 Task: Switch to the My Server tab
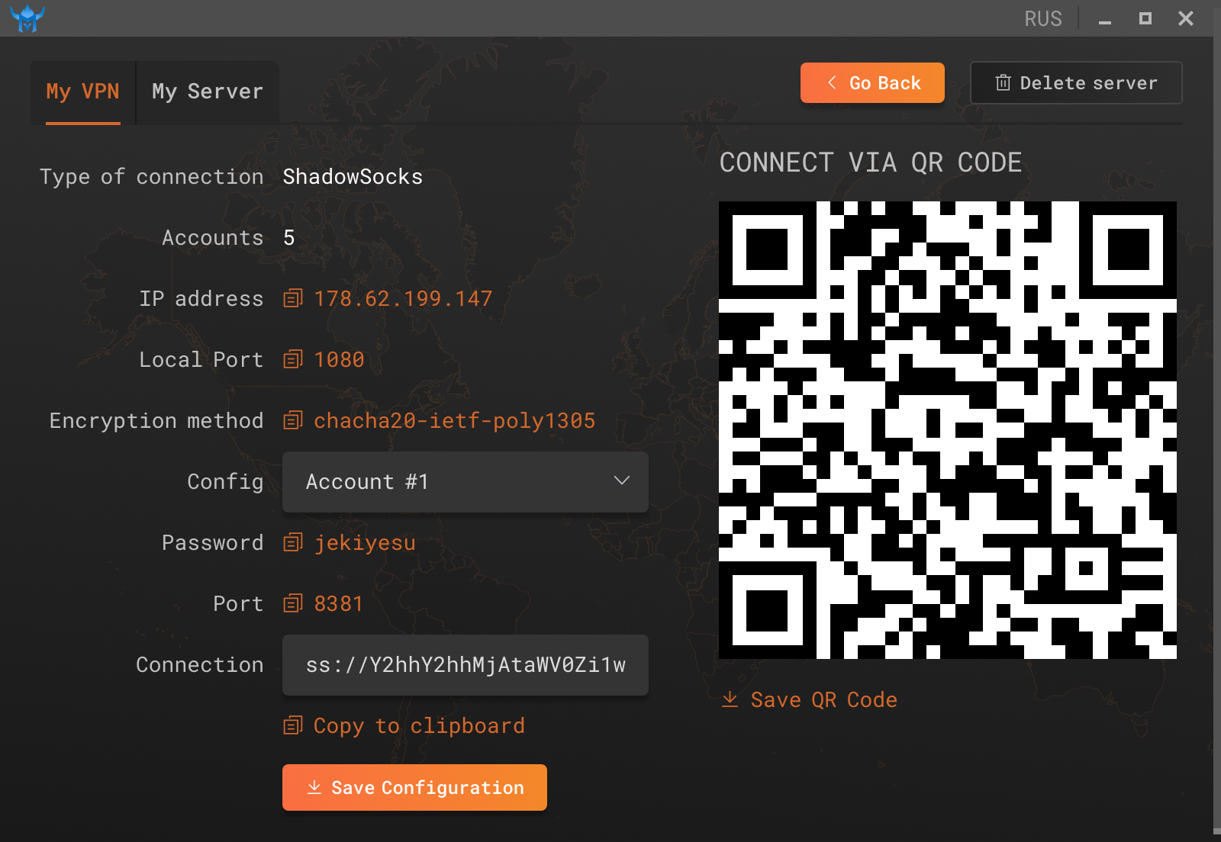click(208, 92)
